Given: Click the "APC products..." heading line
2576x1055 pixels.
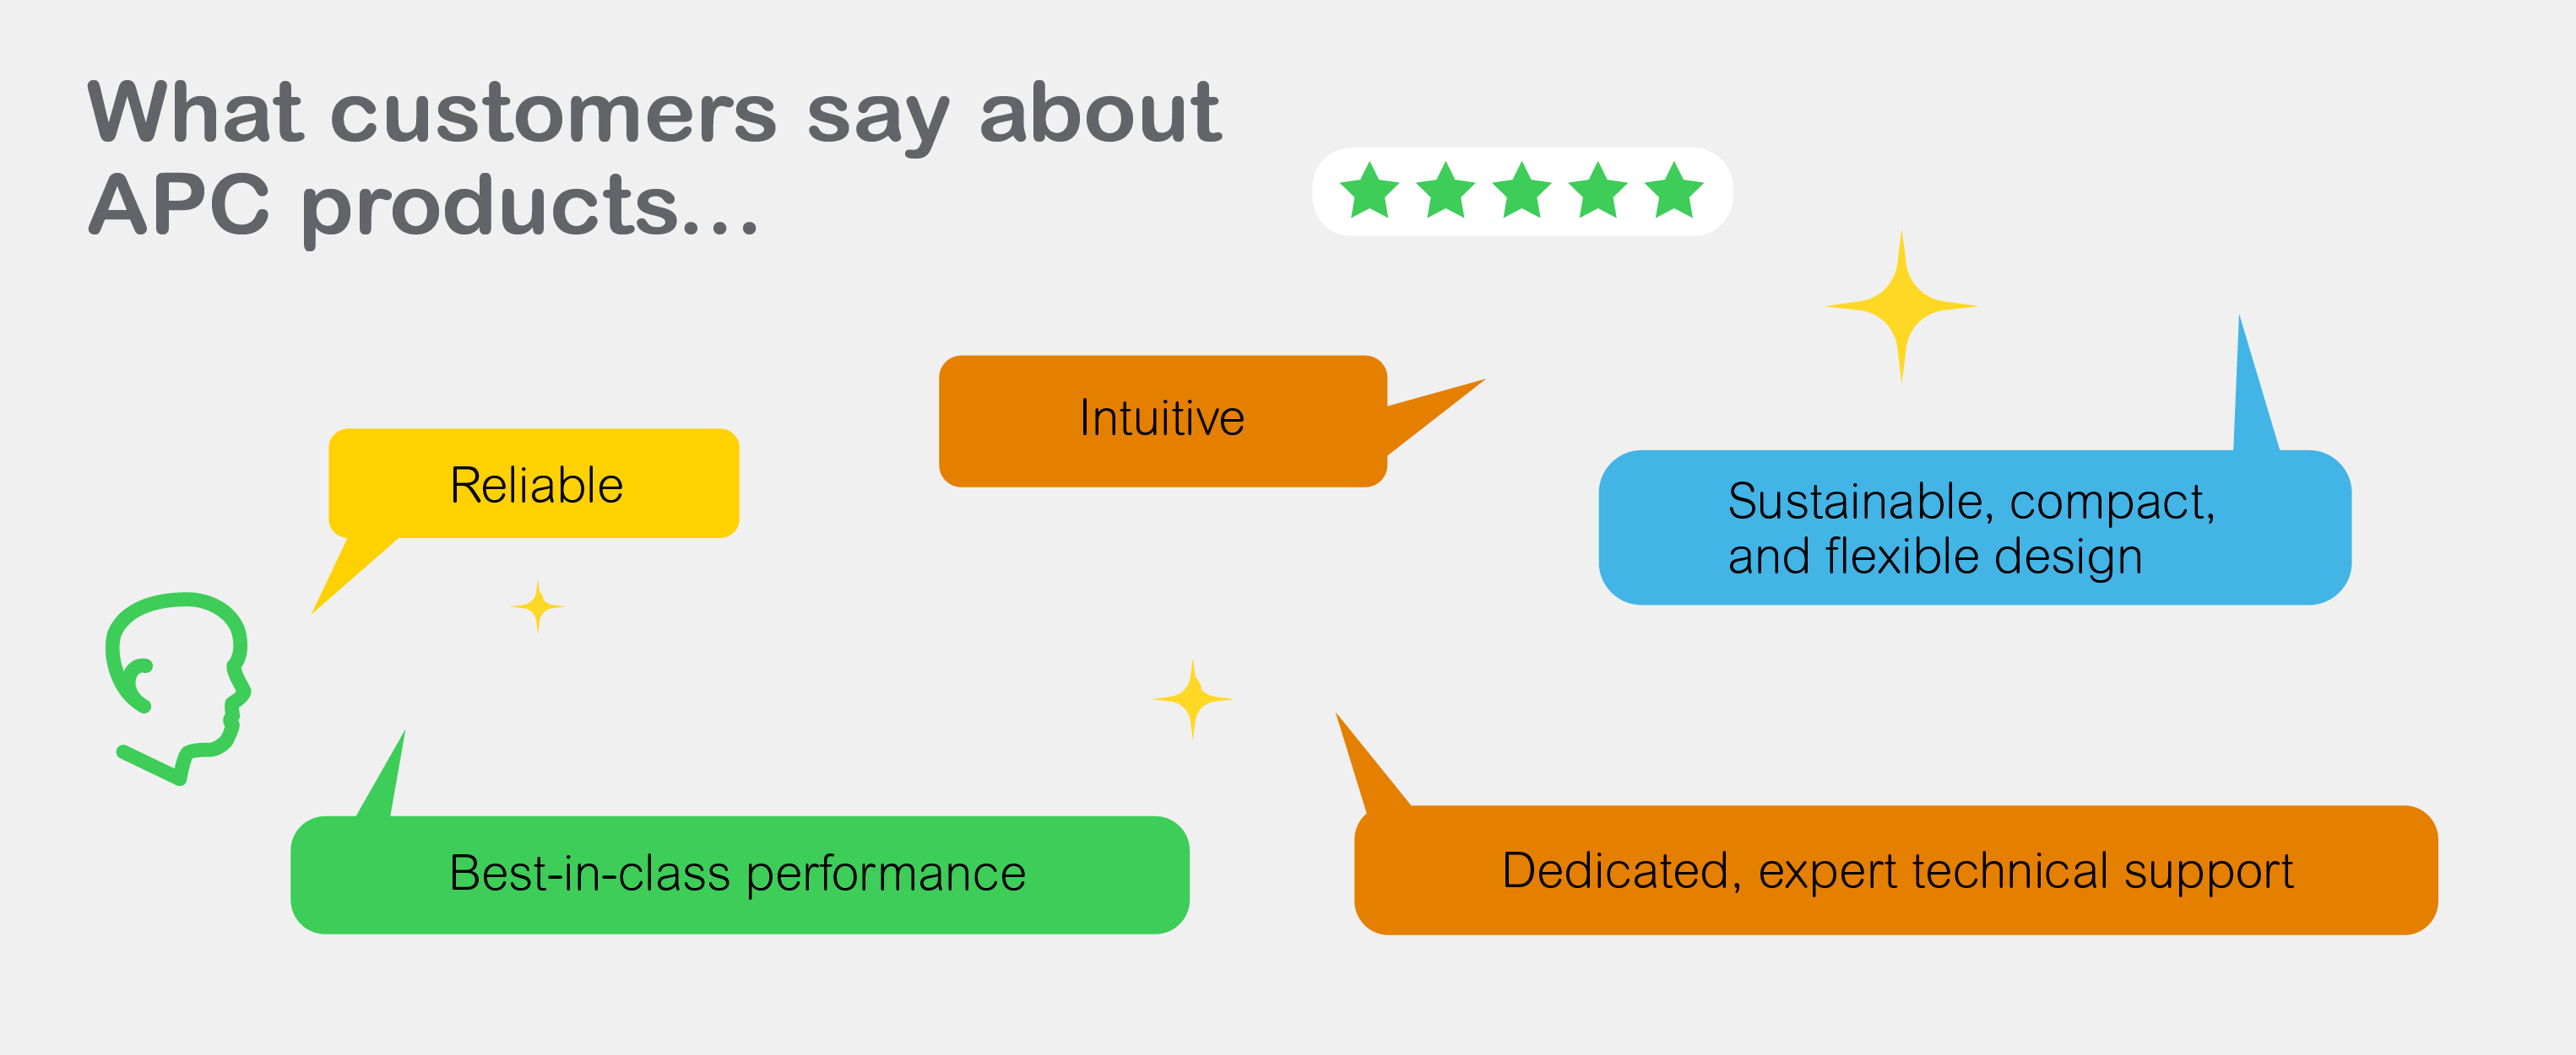Looking at the screenshot, I should pyautogui.click(x=424, y=206).
